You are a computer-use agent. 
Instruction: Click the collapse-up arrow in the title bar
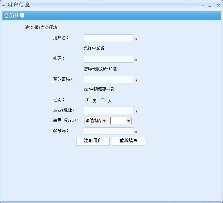tap(203, 6)
